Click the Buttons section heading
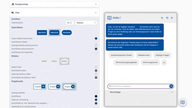The width and height of the screenshot is (192, 108). pyautogui.click(x=15, y=56)
